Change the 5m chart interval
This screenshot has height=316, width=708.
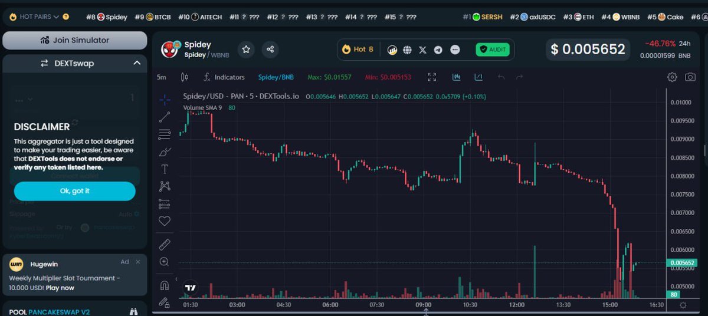161,77
